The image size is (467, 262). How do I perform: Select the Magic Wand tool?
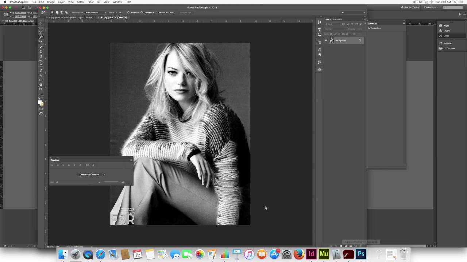[x=41, y=37]
